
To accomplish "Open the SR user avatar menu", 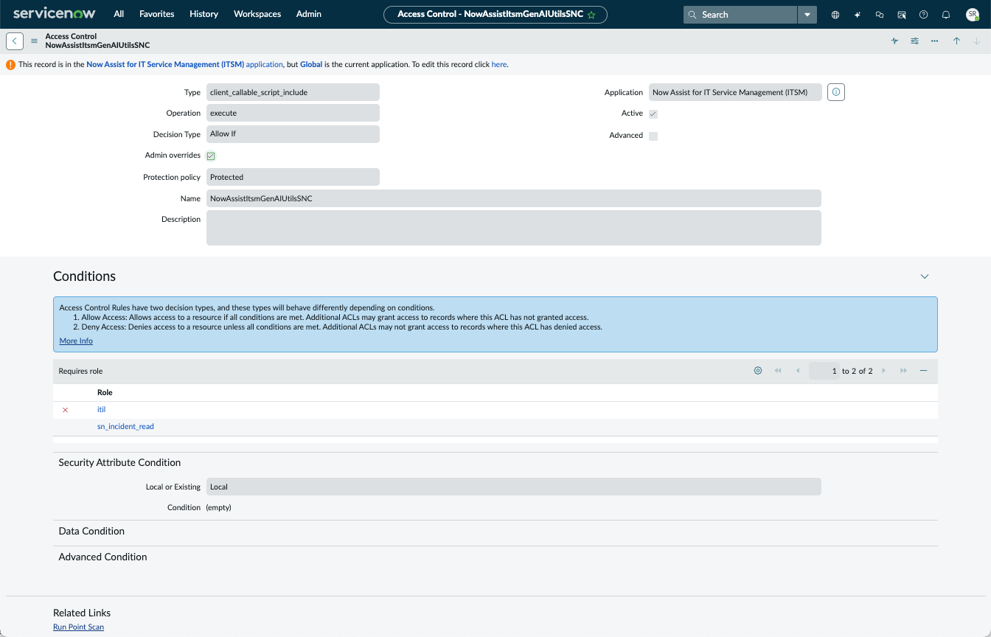I will point(973,15).
